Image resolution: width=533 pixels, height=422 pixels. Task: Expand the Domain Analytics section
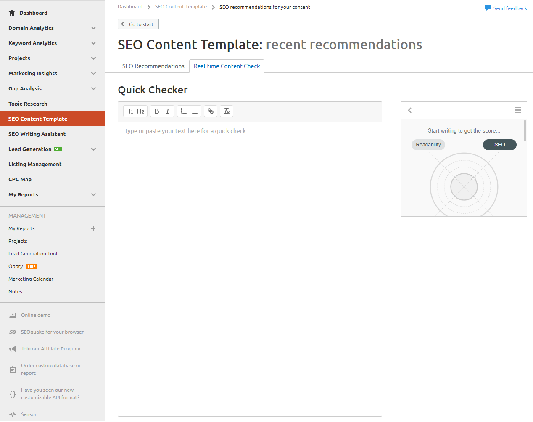click(52, 28)
